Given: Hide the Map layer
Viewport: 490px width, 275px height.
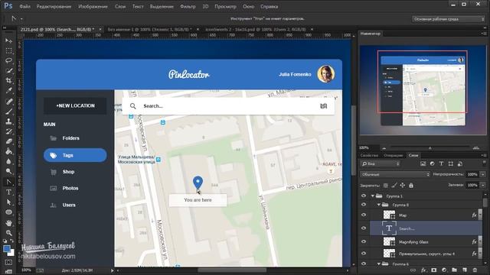Looking at the screenshot, I should click(x=364, y=215).
